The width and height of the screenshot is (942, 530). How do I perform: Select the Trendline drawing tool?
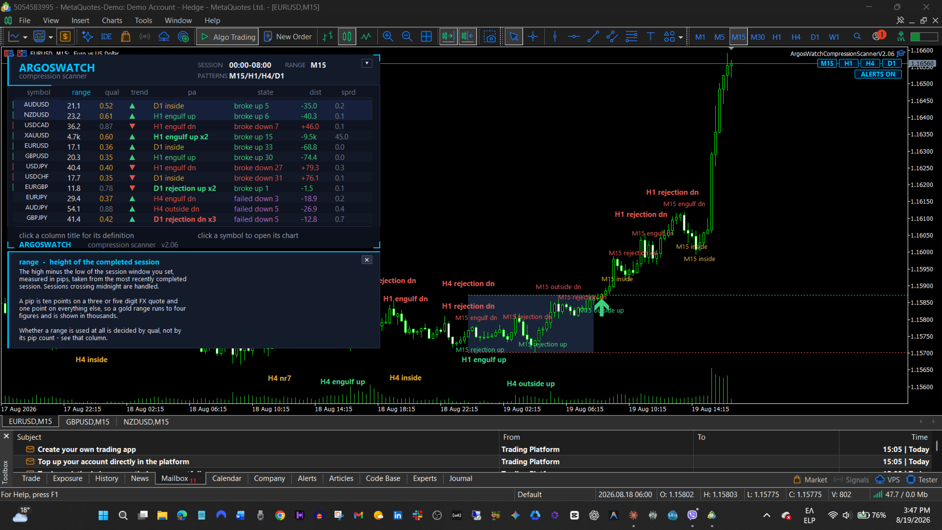coord(593,37)
